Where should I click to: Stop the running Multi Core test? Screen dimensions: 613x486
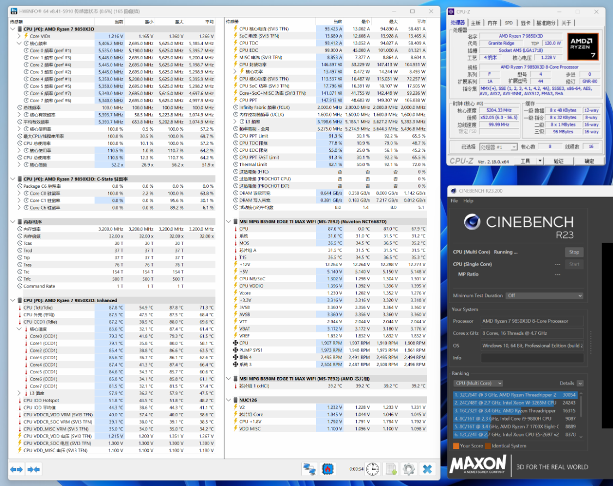pyautogui.click(x=574, y=252)
